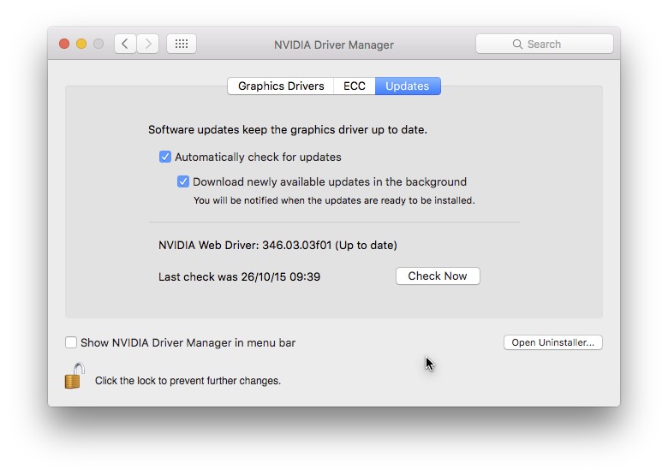Click the back navigation arrow
668x475 pixels.
tap(125, 44)
